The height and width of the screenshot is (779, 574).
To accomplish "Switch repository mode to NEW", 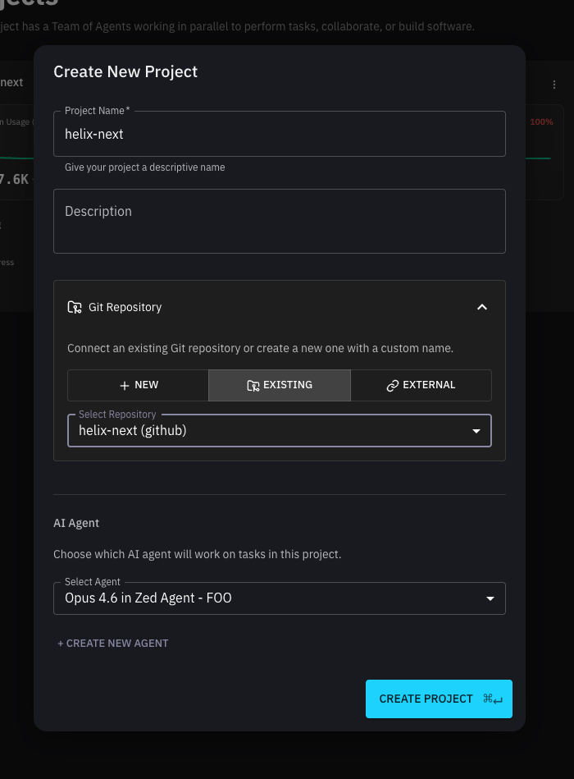I will coord(138,385).
